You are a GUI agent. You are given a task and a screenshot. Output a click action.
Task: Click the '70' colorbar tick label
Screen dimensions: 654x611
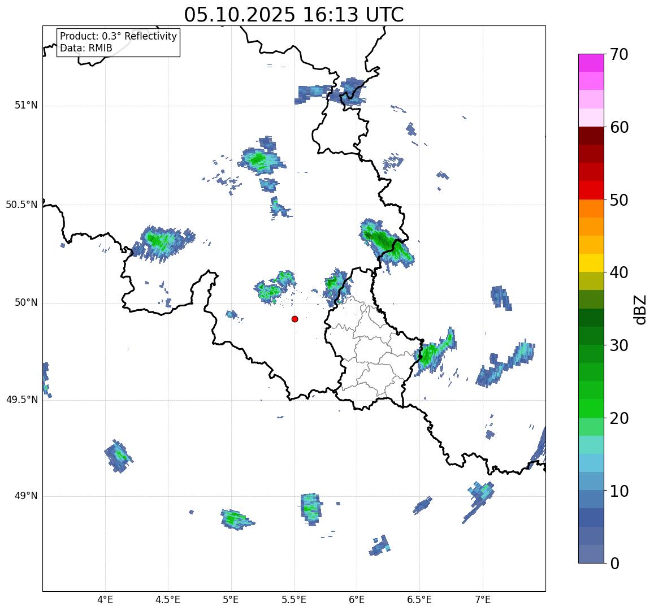(619, 54)
